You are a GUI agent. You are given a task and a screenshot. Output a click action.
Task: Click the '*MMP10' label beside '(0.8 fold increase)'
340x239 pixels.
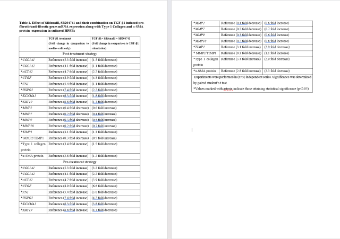point(200,41)
